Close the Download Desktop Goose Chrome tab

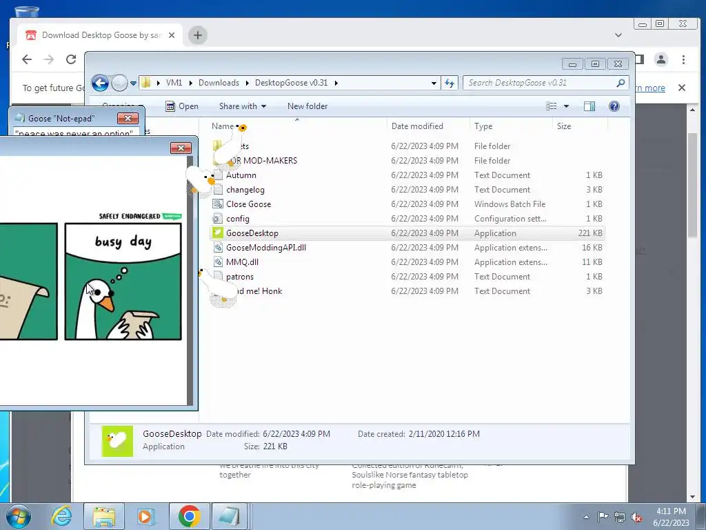point(172,35)
